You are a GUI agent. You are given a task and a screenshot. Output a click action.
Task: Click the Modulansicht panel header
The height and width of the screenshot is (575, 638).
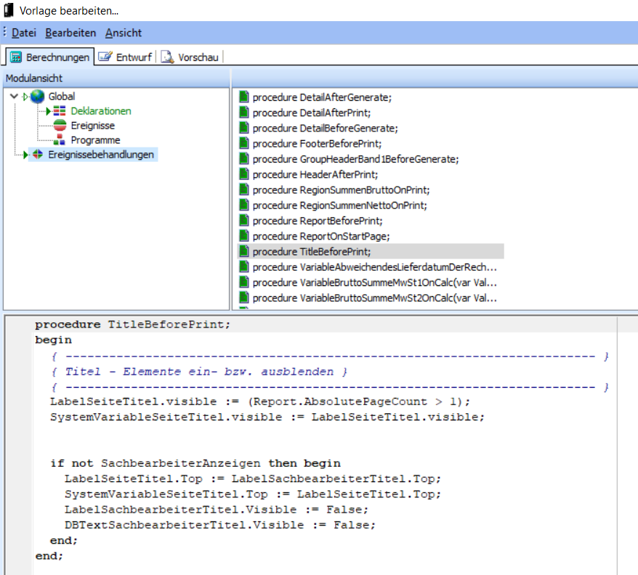pyautogui.click(x=116, y=78)
